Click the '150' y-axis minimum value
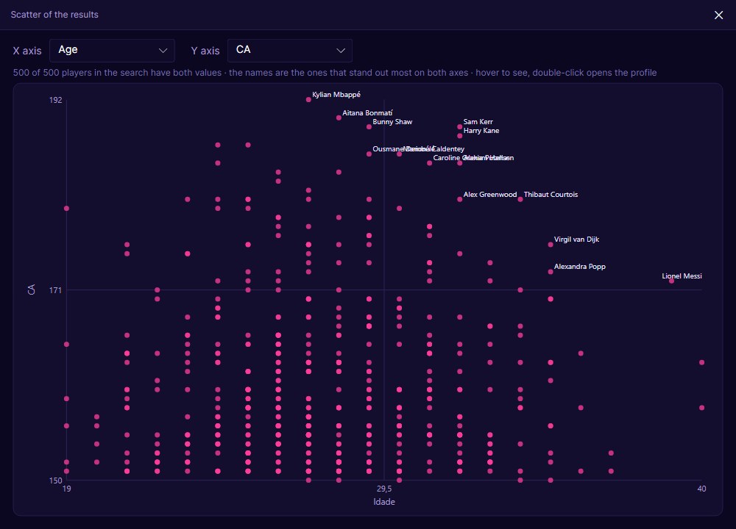The height and width of the screenshot is (529, 736). (55, 481)
